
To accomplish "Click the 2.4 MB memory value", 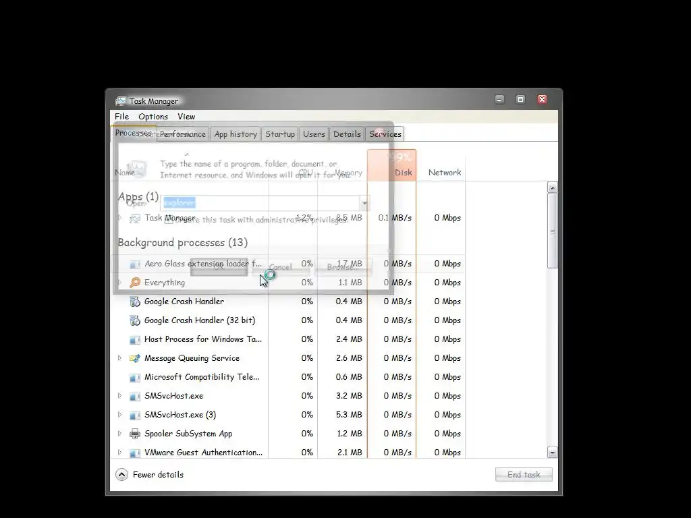I will coord(349,339).
